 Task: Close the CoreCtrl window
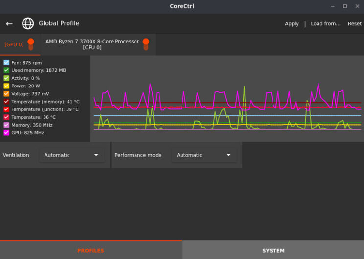point(357,6)
